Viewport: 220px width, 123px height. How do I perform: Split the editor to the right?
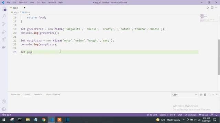(x=212, y=8)
